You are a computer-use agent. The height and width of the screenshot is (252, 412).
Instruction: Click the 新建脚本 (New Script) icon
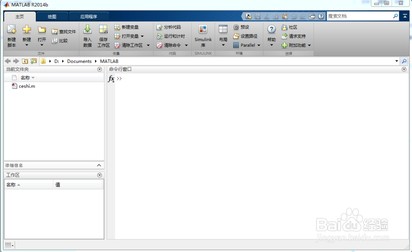12,29
